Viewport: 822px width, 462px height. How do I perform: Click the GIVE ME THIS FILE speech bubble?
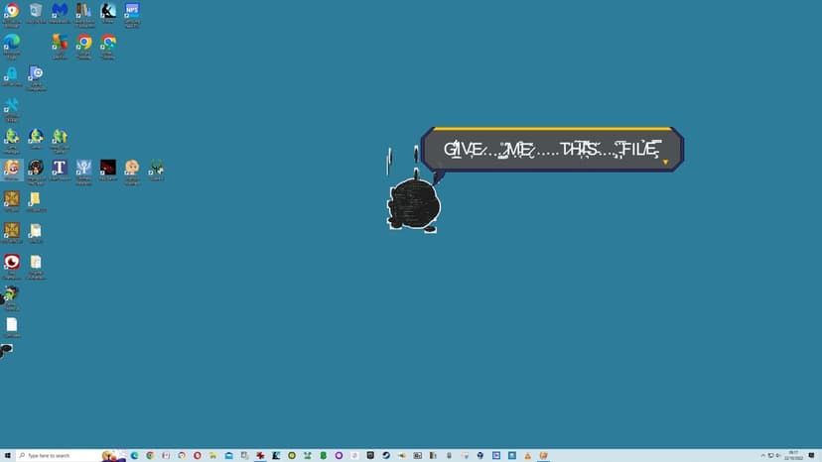click(x=552, y=150)
